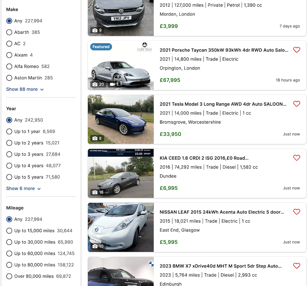Select Up to 5 years filter
This screenshot has height=286, width=308.
9,177
